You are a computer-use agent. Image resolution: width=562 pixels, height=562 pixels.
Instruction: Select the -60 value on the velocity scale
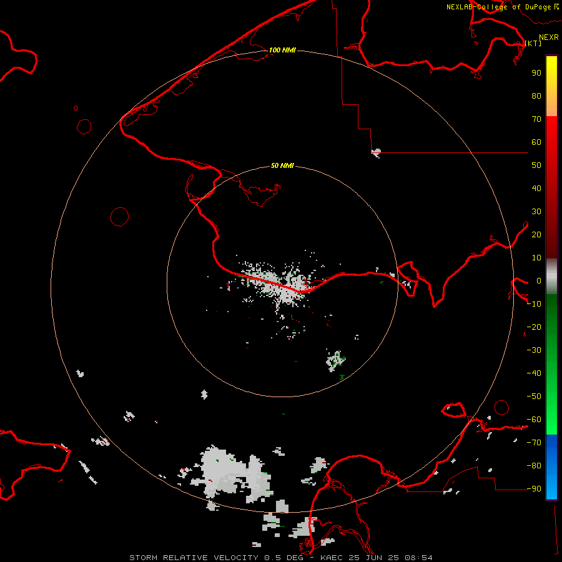coord(534,420)
